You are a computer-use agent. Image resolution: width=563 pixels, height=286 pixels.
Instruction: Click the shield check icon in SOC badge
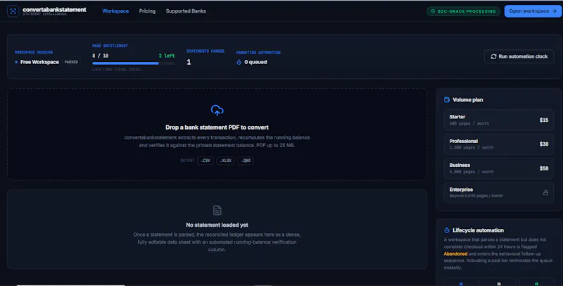click(x=433, y=11)
